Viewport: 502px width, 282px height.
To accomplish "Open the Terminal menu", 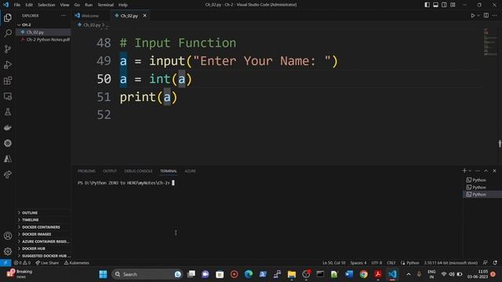I will click(106, 5).
